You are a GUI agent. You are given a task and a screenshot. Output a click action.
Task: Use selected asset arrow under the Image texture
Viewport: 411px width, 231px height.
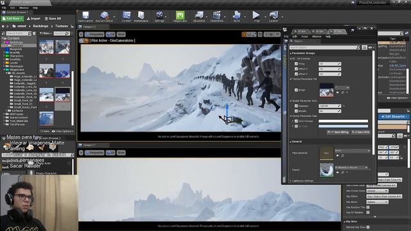tap(338, 92)
